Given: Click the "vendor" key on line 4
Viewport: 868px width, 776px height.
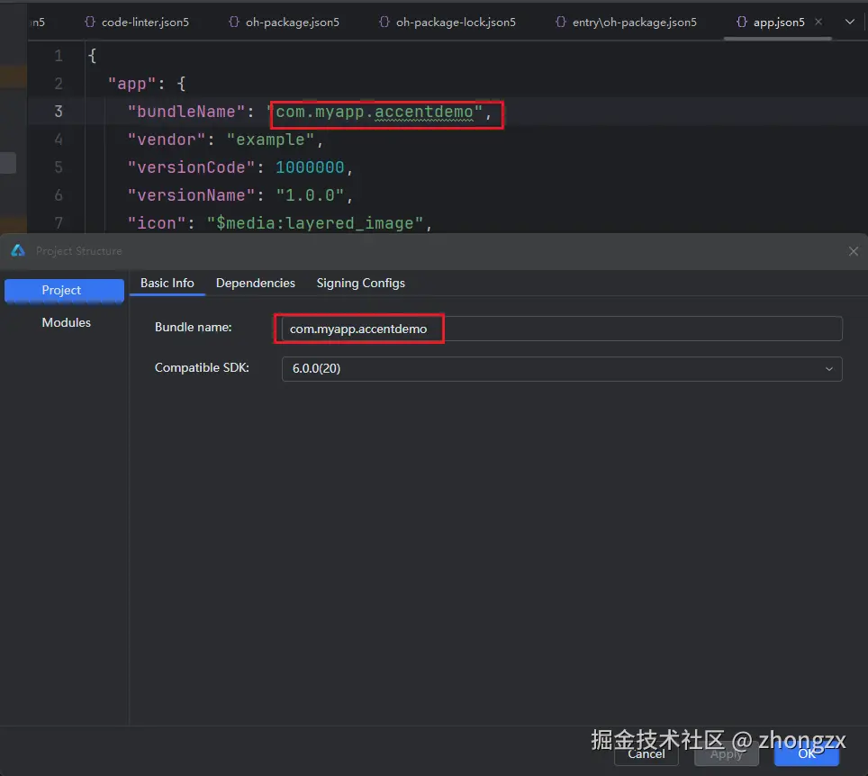Looking at the screenshot, I should [166, 140].
